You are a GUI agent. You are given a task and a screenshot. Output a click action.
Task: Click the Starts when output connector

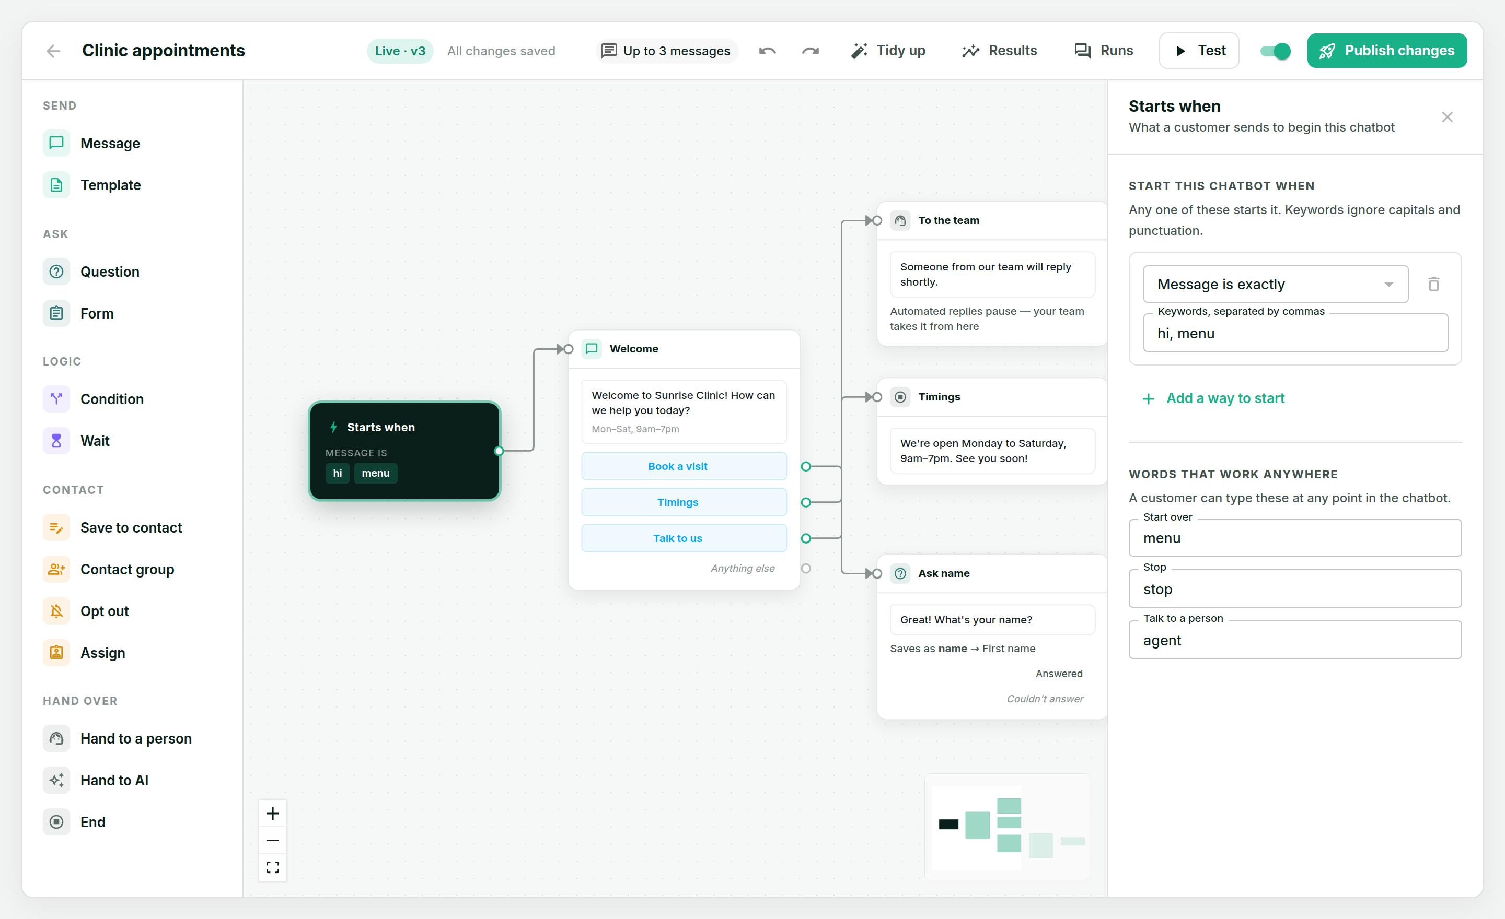(x=499, y=451)
